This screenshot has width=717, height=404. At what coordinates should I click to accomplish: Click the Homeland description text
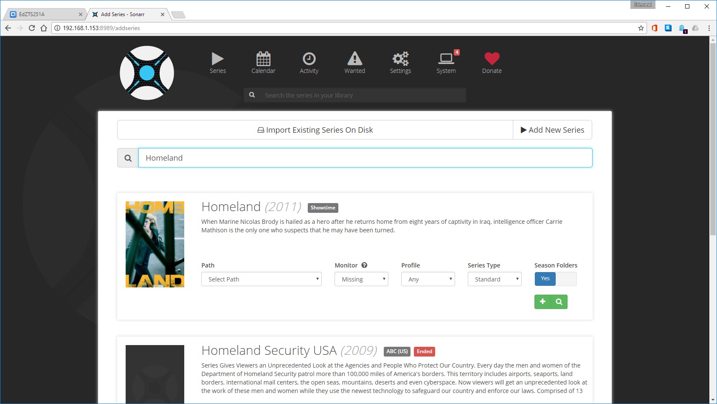pyautogui.click(x=382, y=226)
